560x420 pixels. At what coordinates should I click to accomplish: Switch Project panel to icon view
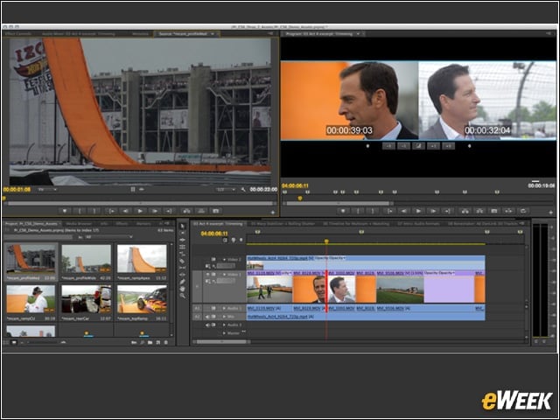[x=14, y=342]
